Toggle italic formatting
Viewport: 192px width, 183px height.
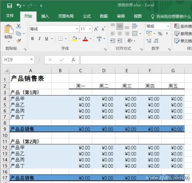tap(40, 38)
